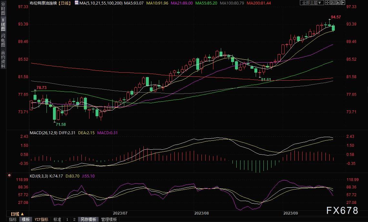Viewport: 368px width, 222px height.
Task: Click the crosshair cursor icon in top toolbar
Action: (x=327, y=3)
